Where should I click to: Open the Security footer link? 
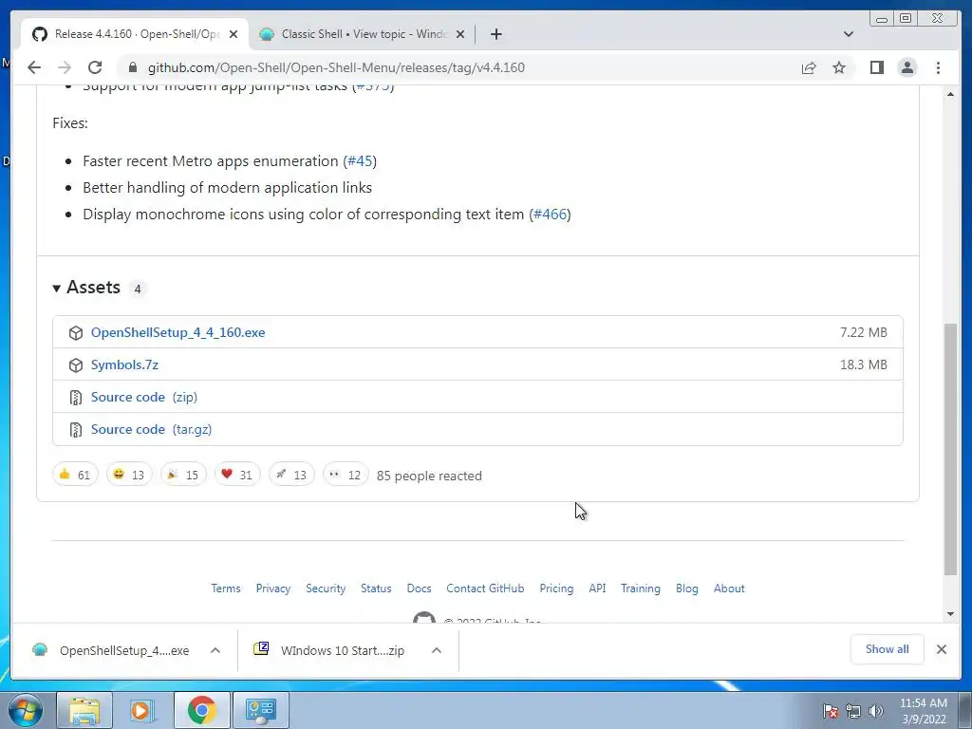coord(326,589)
